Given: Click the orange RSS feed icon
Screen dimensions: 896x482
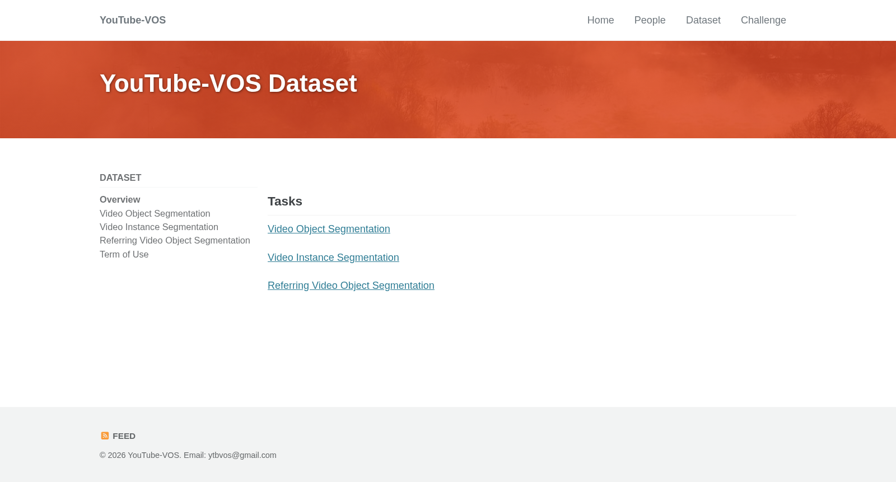Looking at the screenshot, I should click(x=105, y=436).
